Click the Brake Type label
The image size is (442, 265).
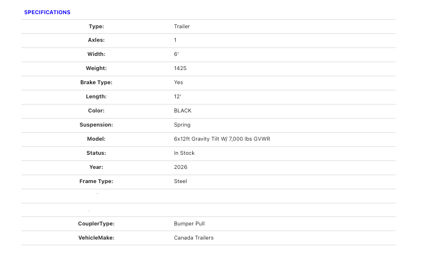pyautogui.click(x=96, y=82)
